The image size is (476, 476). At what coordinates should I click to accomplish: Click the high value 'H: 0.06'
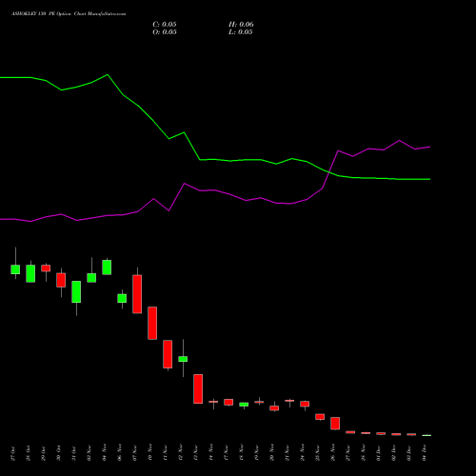[x=241, y=25]
